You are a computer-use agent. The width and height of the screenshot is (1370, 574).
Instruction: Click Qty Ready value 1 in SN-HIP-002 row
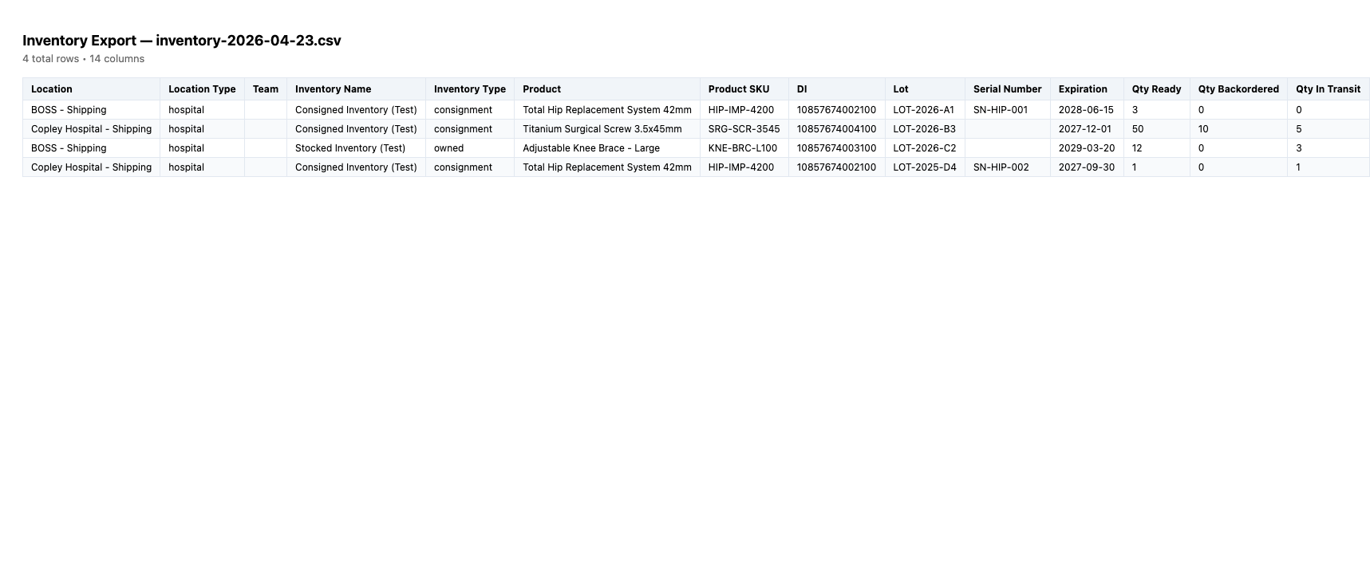click(x=1135, y=167)
